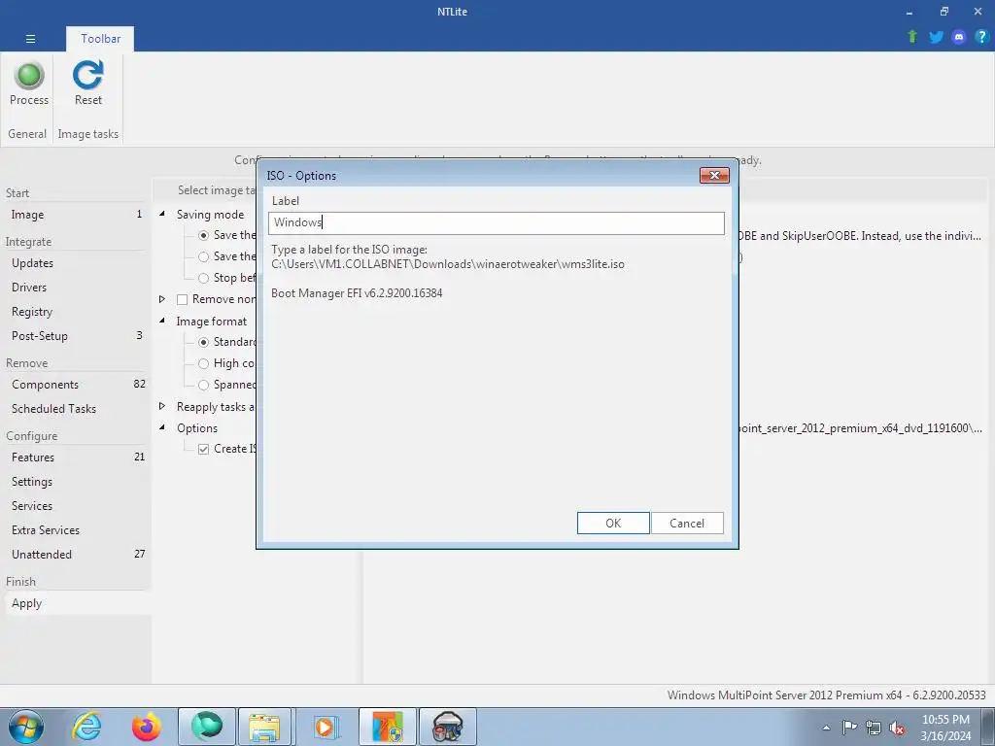Expand the Remove non item arrow
This screenshot has height=746, width=995.
(162, 299)
